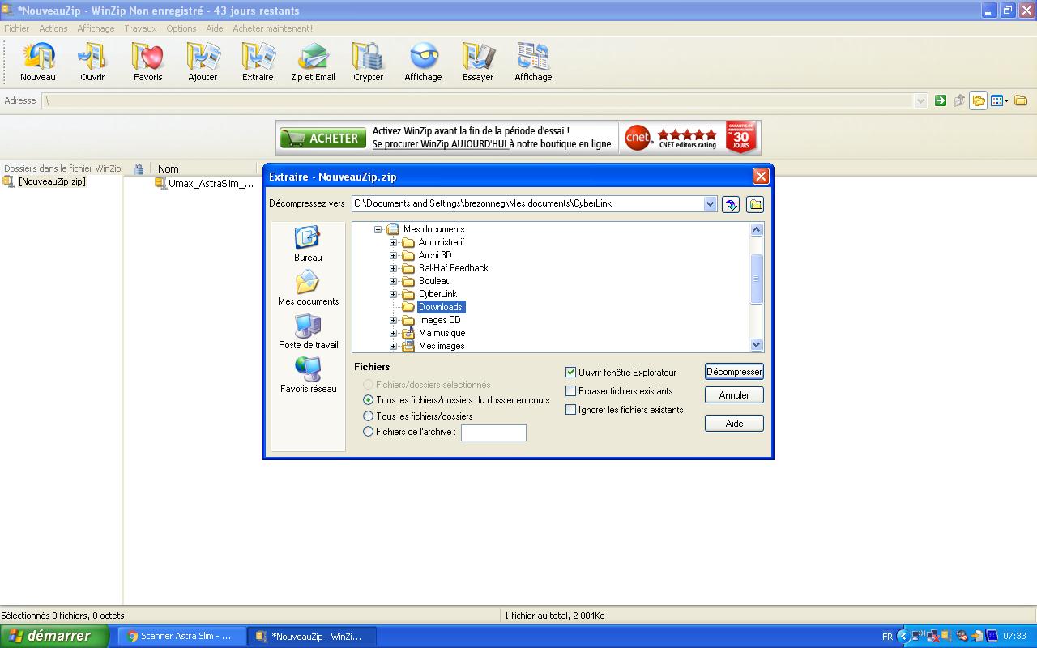This screenshot has height=648, width=1037.
Task: Click the Zip et Email toolbar icon
Action: pyautogui.click(x=313, y=62)
